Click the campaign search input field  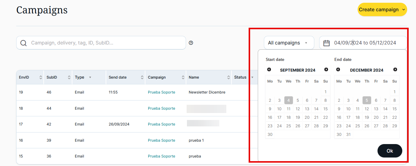pyautogui.click(x=107, y=43)
